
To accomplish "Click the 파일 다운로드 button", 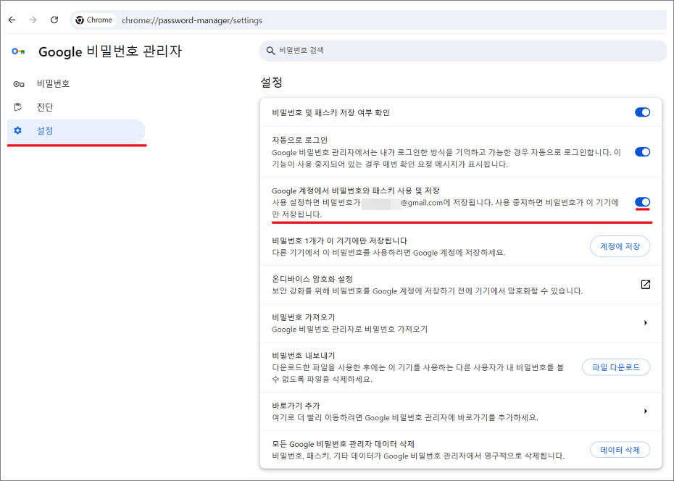I will pos(616,367).
